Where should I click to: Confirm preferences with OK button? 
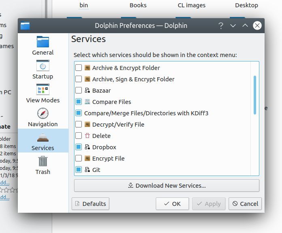pyautogui.click(x=172, y=204)
